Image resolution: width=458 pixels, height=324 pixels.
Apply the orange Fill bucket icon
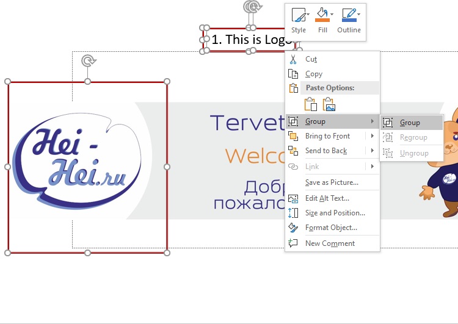click(x=322, y=15)
